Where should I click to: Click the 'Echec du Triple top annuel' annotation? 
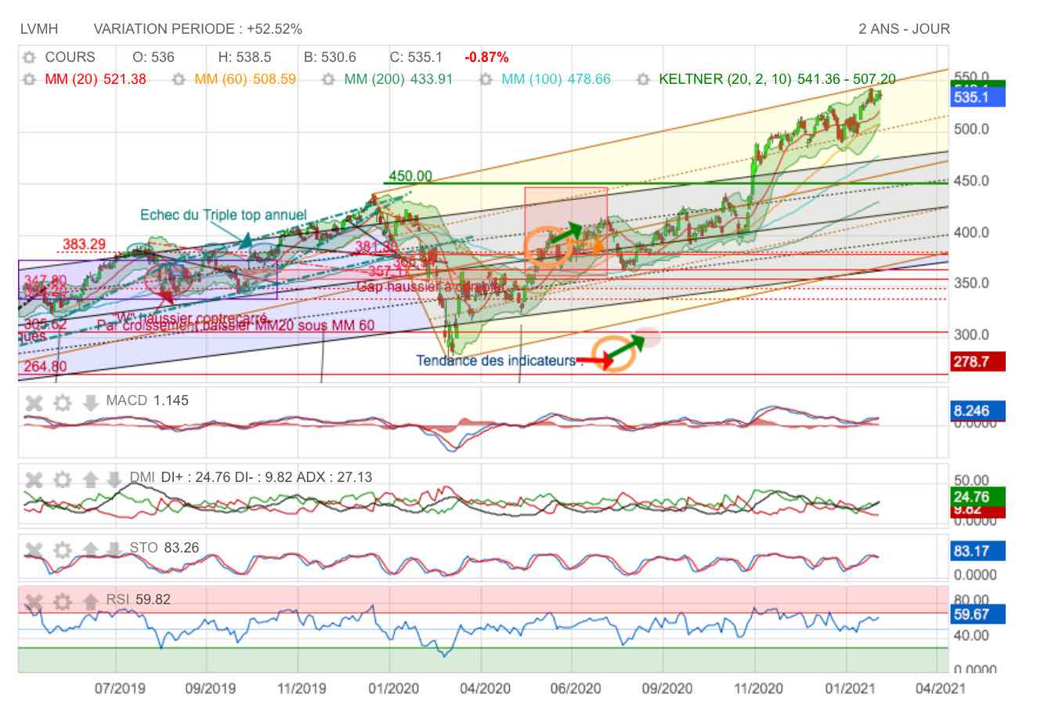(x=223, y=215)
